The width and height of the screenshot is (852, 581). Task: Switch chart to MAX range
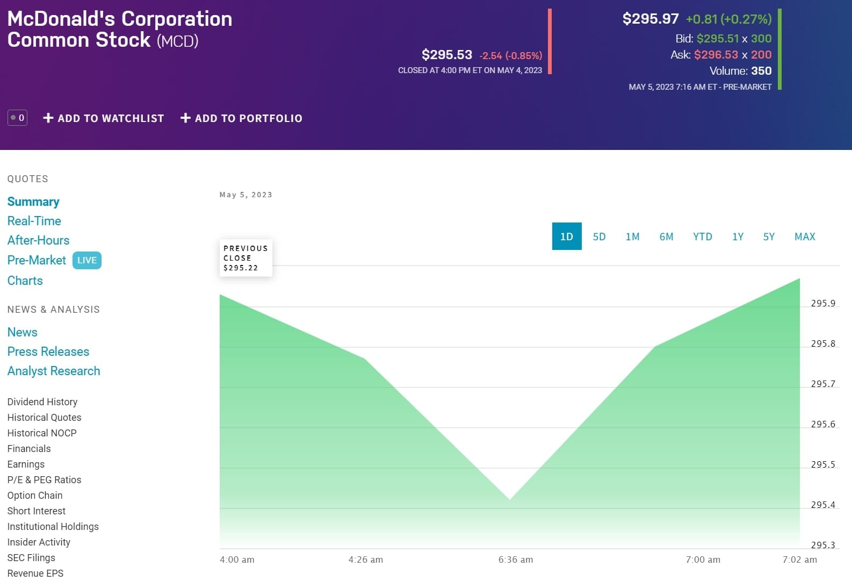804,236
